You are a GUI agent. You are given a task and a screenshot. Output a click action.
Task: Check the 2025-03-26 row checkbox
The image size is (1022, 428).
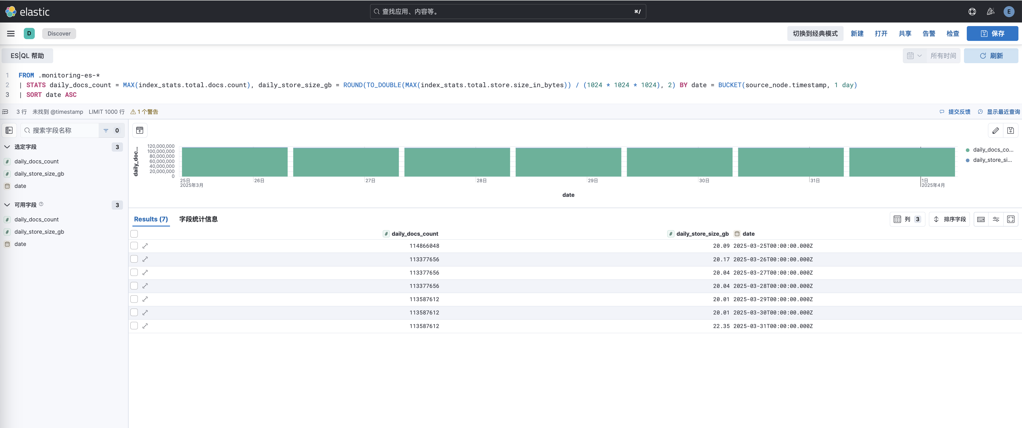[134, 259]
